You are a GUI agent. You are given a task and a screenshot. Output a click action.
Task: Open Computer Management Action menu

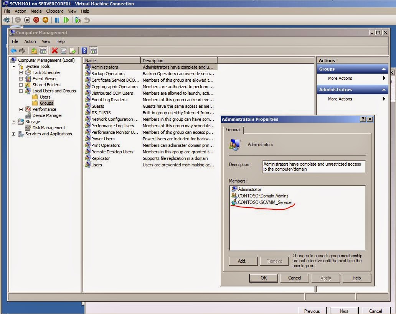coord(30,41)
